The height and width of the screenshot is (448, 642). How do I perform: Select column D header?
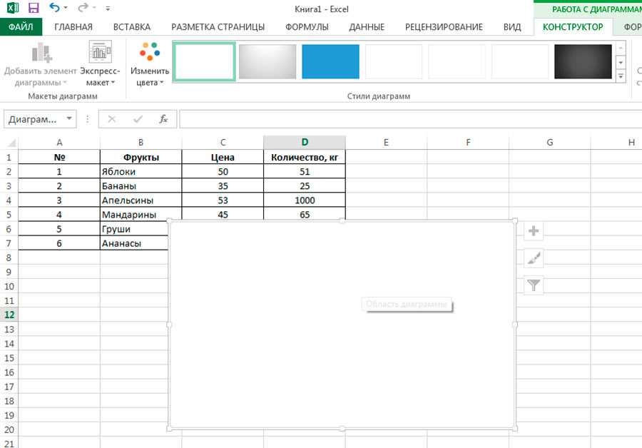[x=305, y=143]
